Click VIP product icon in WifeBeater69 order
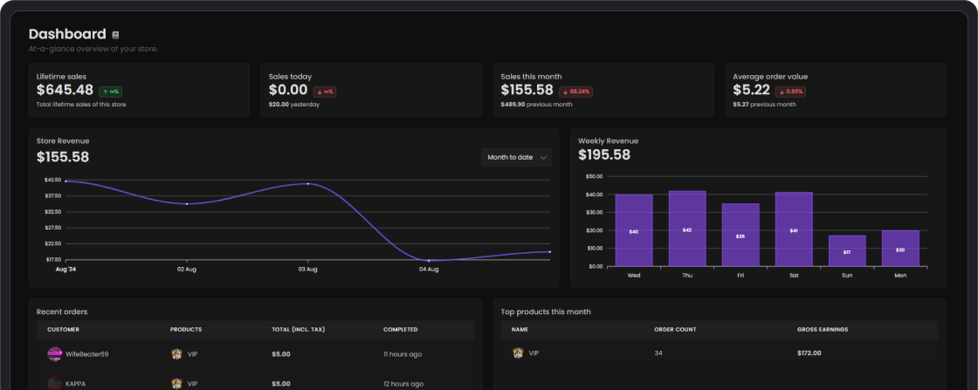978x390 pixels. (x=176, y=354)
